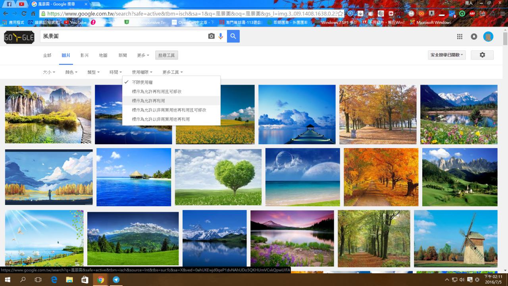
Task: Click in the 風景圖 search input field
Action: click(123, 36)
